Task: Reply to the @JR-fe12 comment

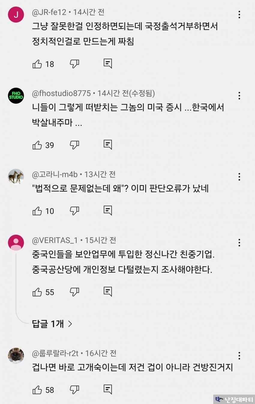Action: point(108,63)
